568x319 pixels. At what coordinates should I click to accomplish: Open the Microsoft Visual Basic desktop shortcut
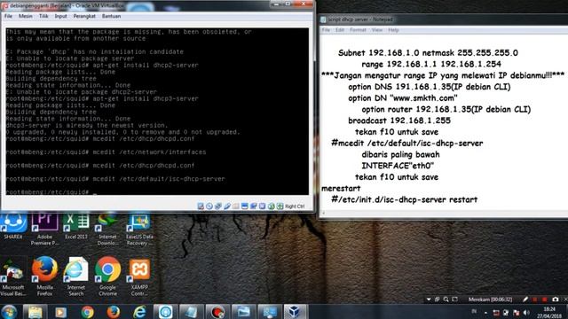coord(13,276)
